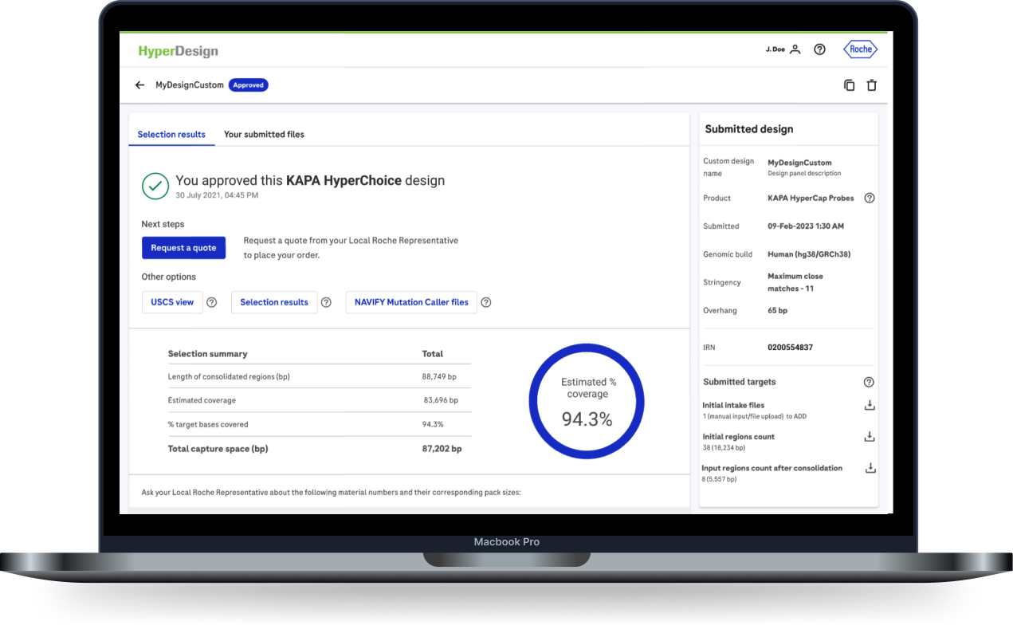Delete design using the trash icon
1013x629 pixels.
[871, 85]
